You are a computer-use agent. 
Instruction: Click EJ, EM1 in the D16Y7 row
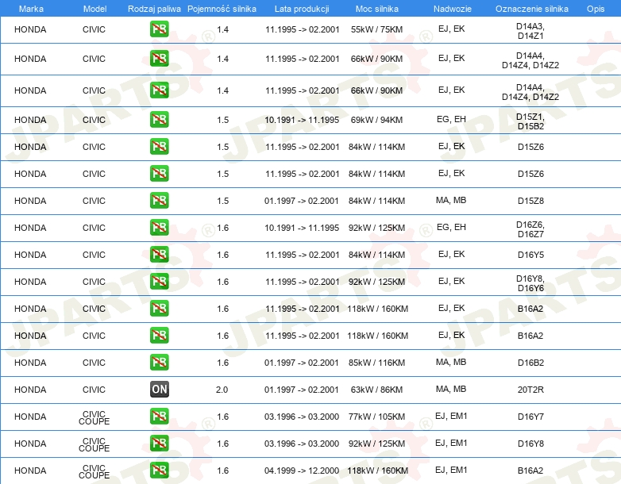coord(451,416)
